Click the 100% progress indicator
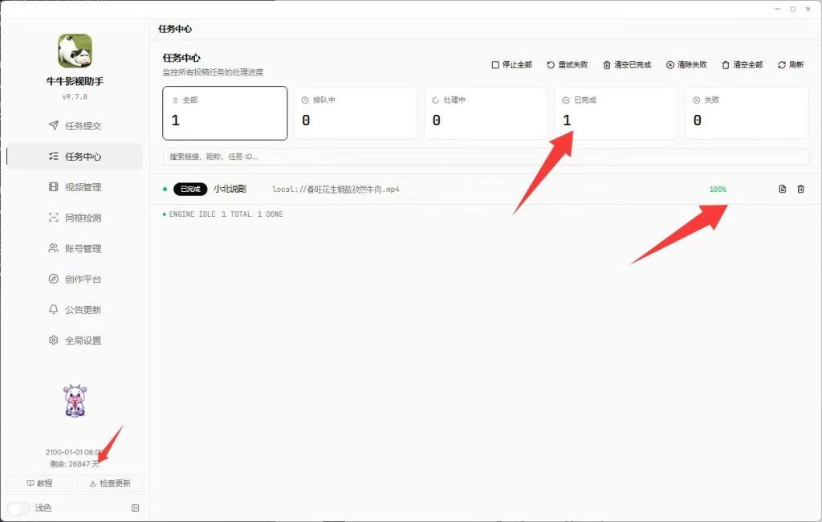Image resolution: width=822 pixels, height=522 pixels. point(718,190)
